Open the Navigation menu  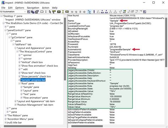point(33,8)
